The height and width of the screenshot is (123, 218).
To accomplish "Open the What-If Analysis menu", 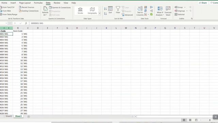I will 160,11.
